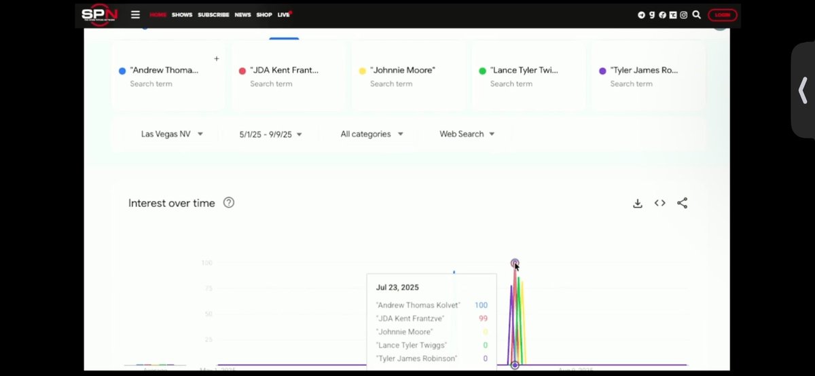This screenshot has width=815, height=376.
Task: Click the "Jul 23, 2025" tooltip date
Action: tap(397, 287)
